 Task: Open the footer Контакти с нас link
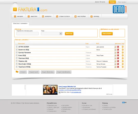tap(88, 105)
